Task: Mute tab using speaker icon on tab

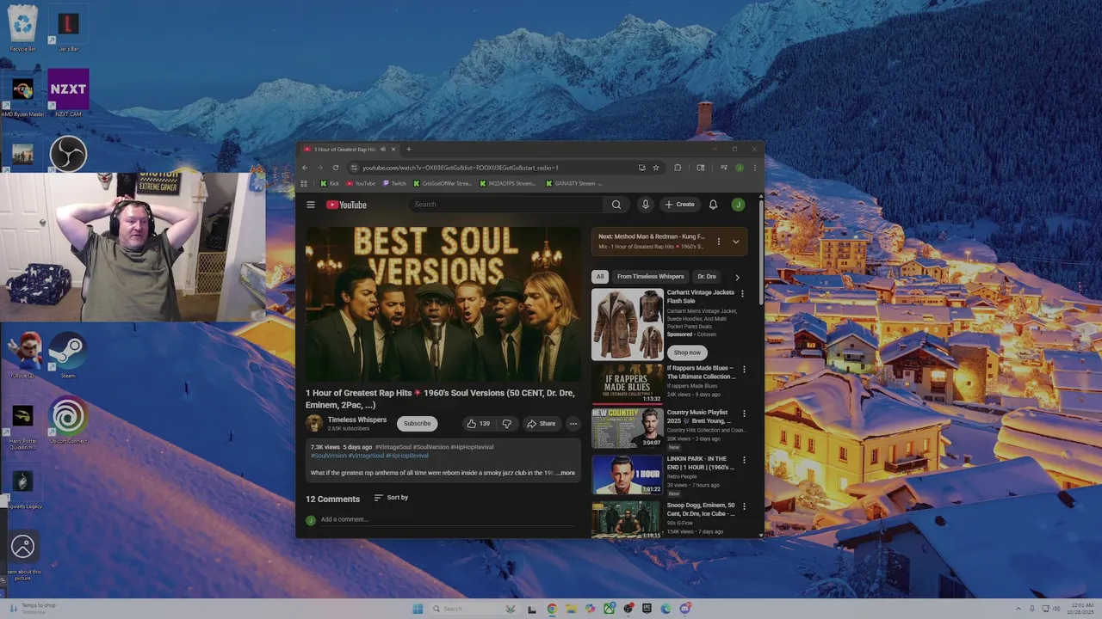Action: (x=383, y=150)
